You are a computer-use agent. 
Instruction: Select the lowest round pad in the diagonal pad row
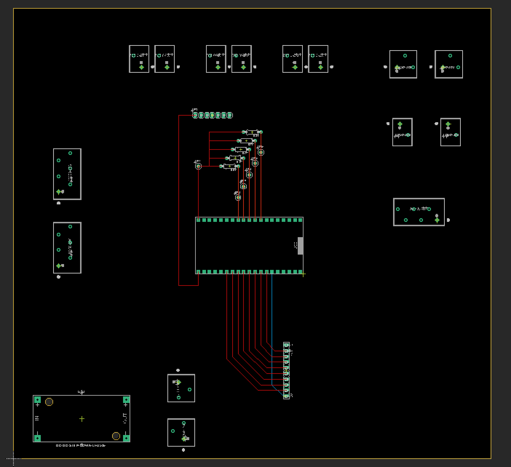(x=238, y=197)
